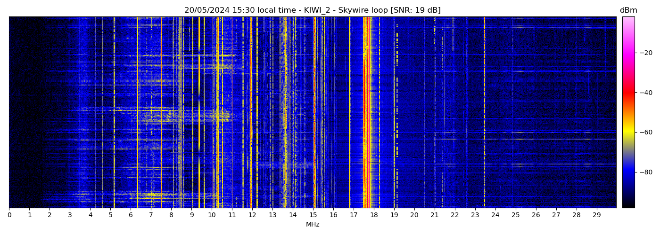Click the 25 tick label on the x-axis
This screenshot has height=235, width=660.
(x=515, y=215)
